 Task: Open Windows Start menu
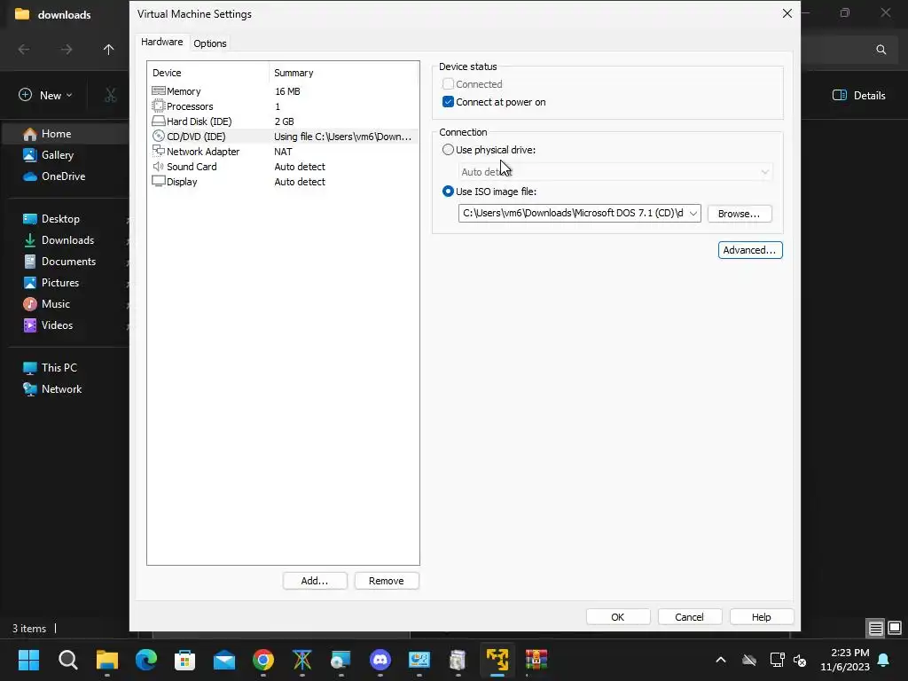tap(28, 660)
